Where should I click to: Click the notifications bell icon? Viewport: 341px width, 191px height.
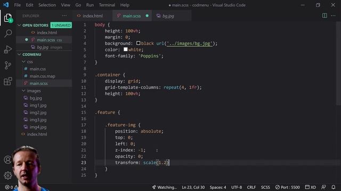334,187
